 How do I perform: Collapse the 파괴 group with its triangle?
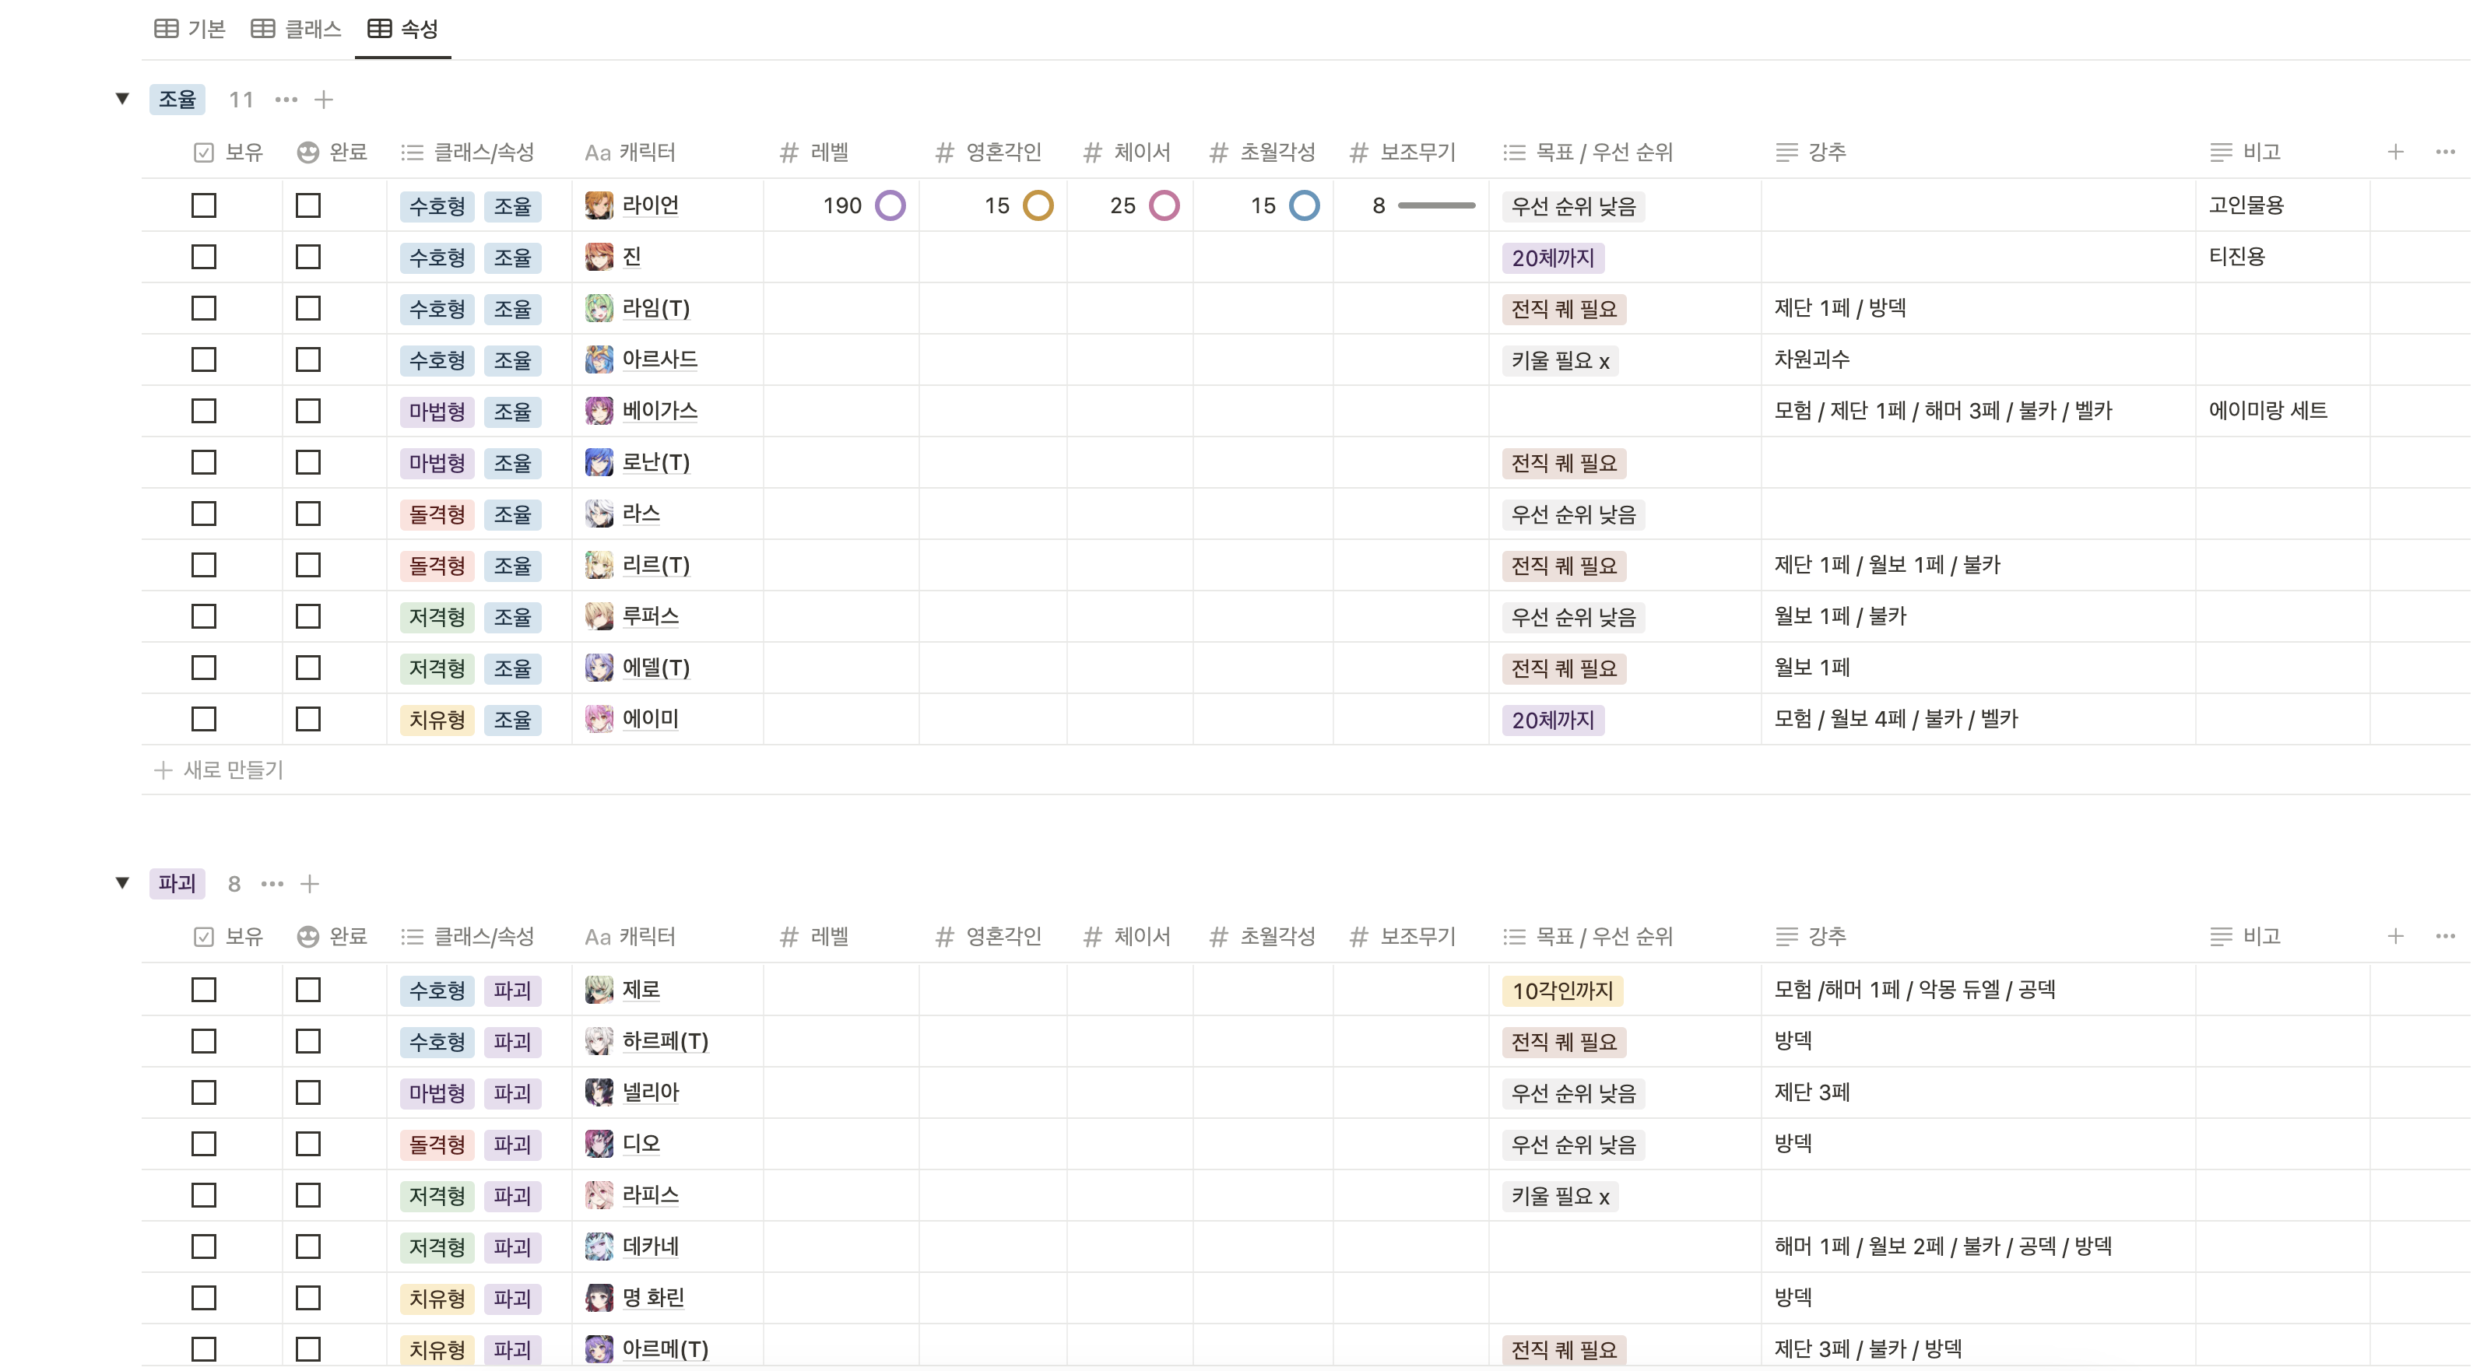122,882
